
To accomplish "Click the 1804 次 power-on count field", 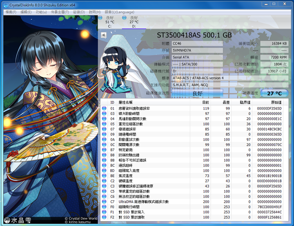I will tap(274, 64).
